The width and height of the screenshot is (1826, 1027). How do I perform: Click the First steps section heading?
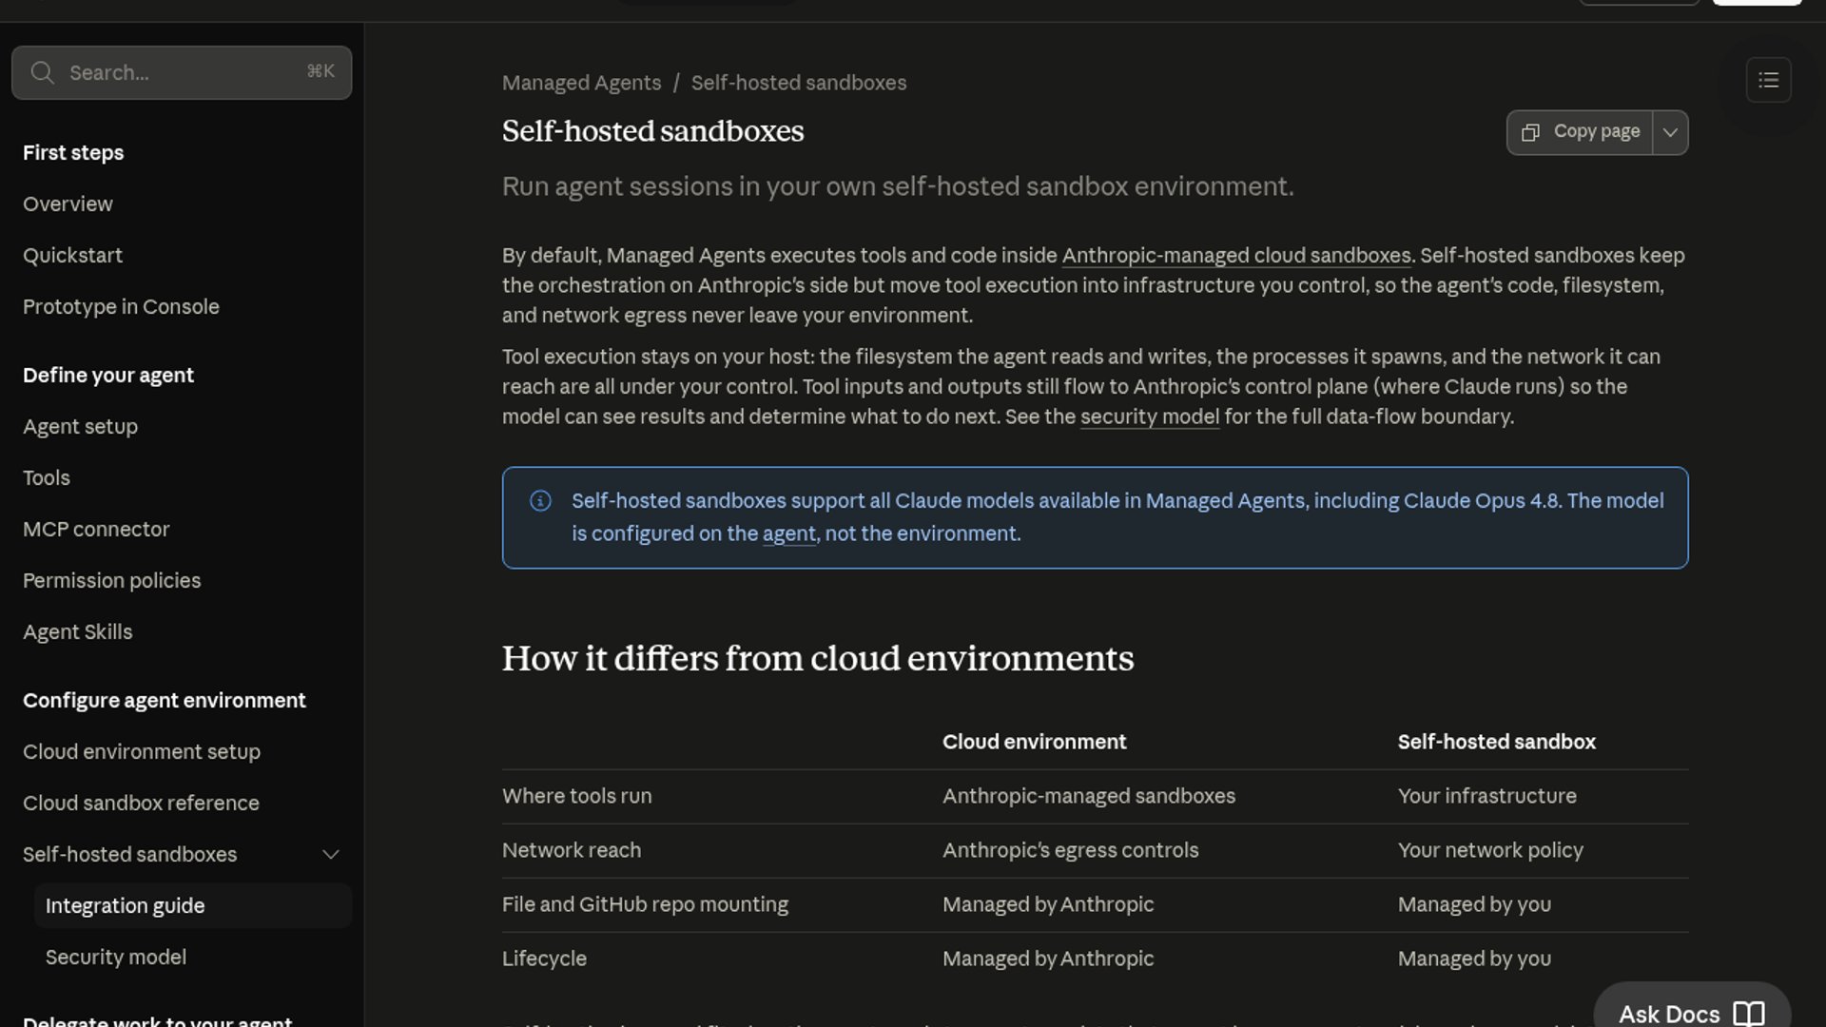73,152
